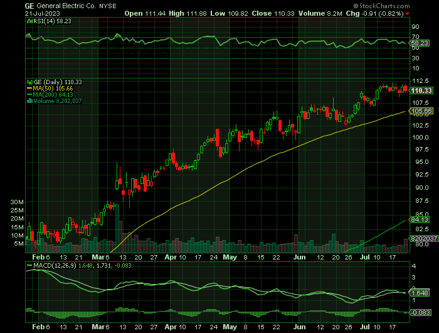439x333 pixels.
Task: Click the yellow 105.66 MA(50) axis tag
Action: (x=421, y=111)
